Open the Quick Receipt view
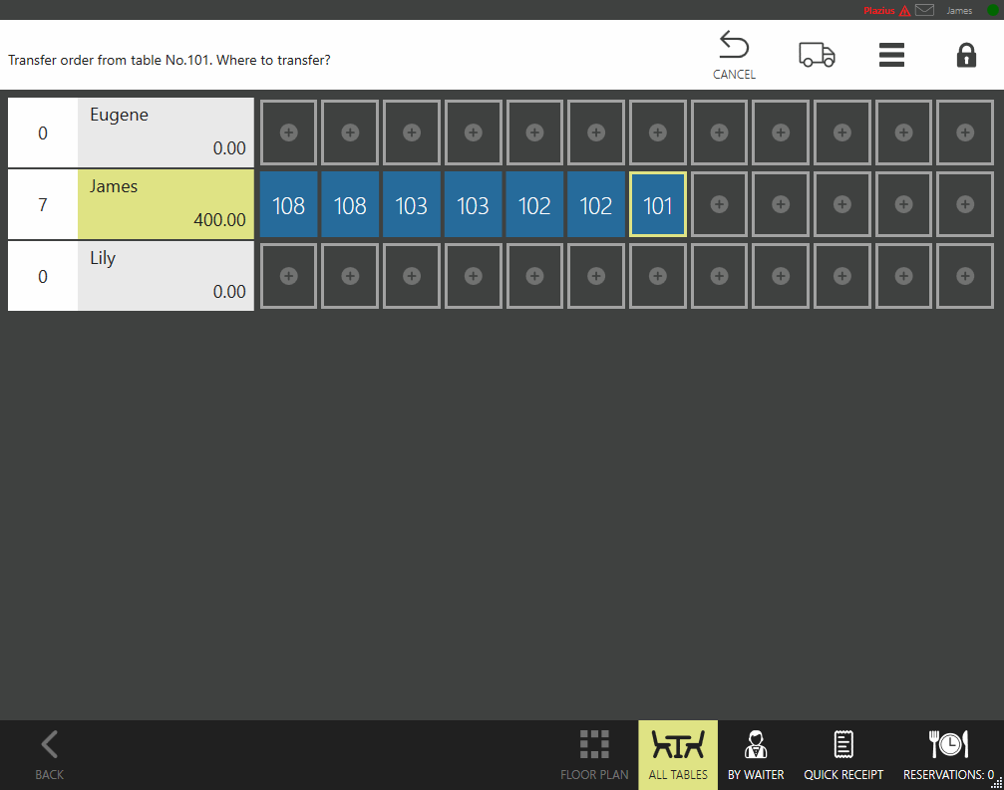This screenshot has width=1004, height=790. click(843, 754)
